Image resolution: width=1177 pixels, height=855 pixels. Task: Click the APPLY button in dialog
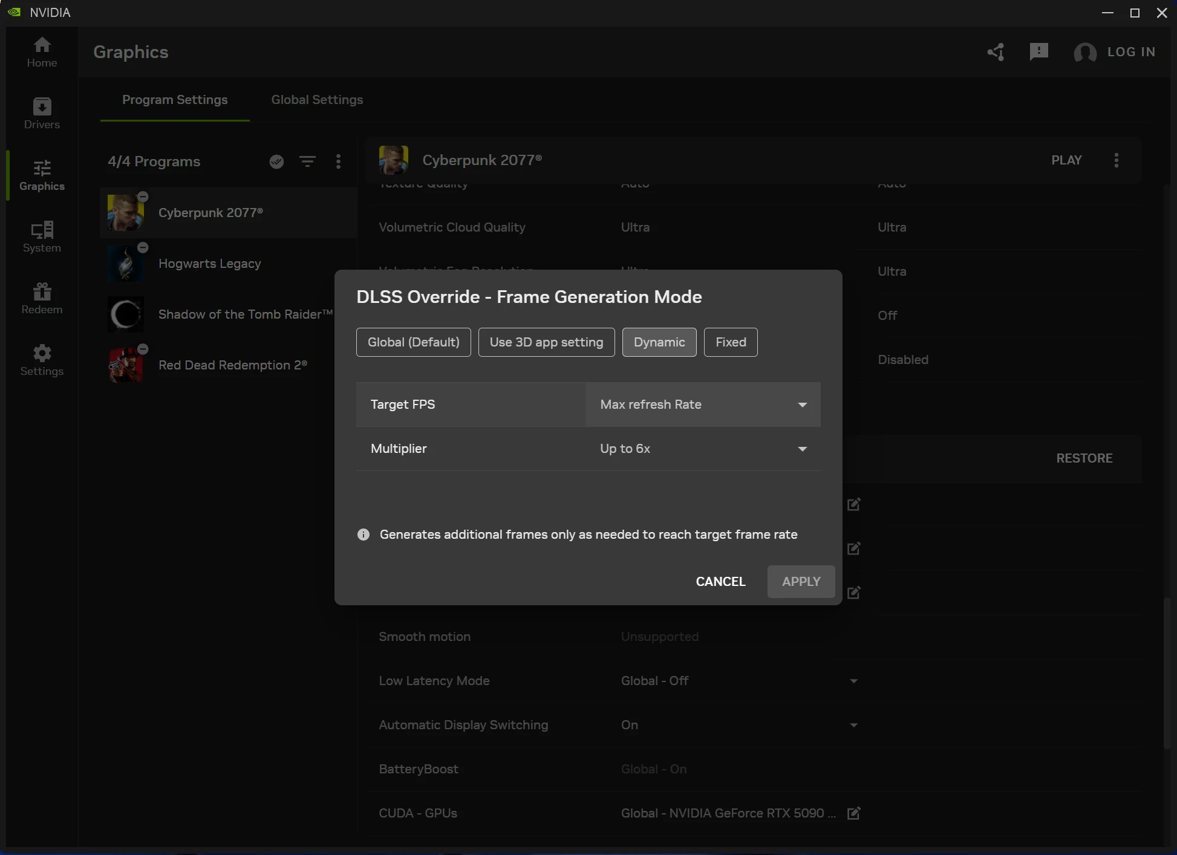tap(801, 582)
